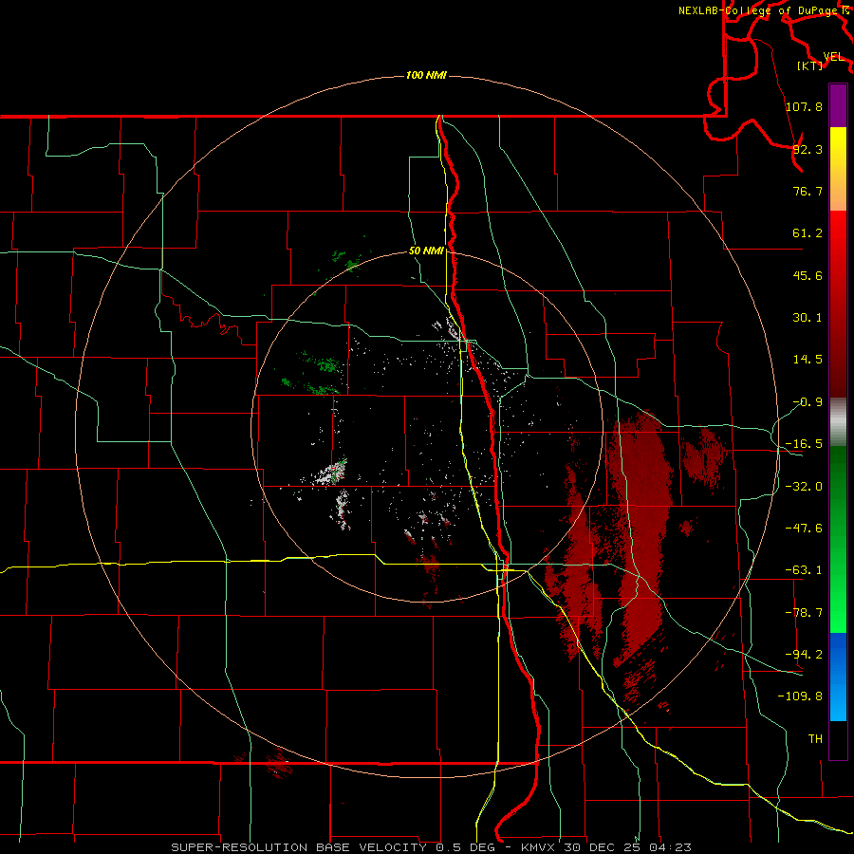Click the -109.8 value on the velocity scale

pyautogui.click(x=800, y=696)
